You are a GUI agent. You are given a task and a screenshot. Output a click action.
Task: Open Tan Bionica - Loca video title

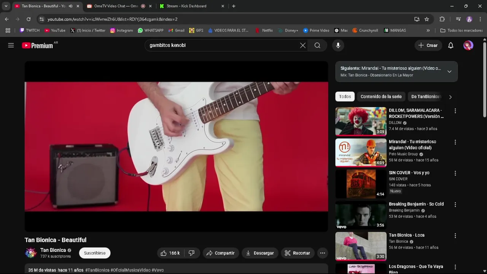pyautogui.click(x=407, y=235)
